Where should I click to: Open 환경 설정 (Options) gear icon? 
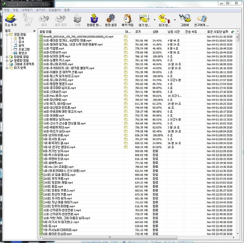point(111,18)
